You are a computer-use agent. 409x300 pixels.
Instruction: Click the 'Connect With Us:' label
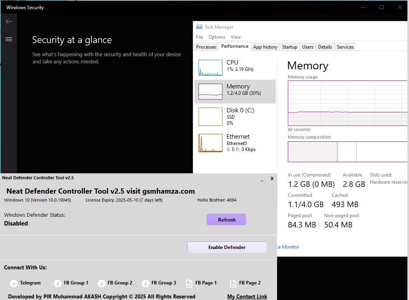click(25, 267)
